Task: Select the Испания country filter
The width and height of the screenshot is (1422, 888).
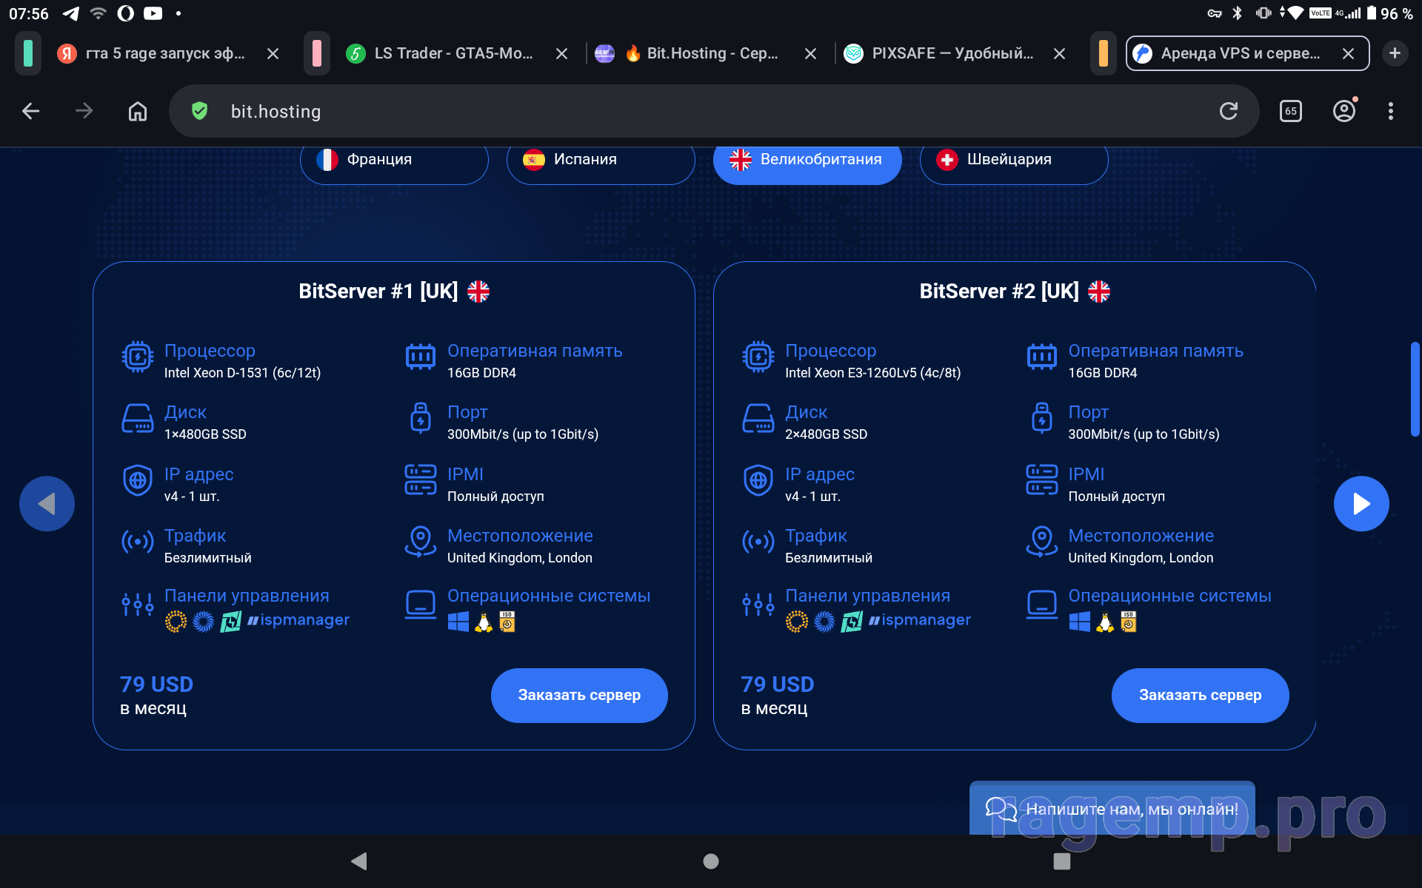Action: point(600,160)
